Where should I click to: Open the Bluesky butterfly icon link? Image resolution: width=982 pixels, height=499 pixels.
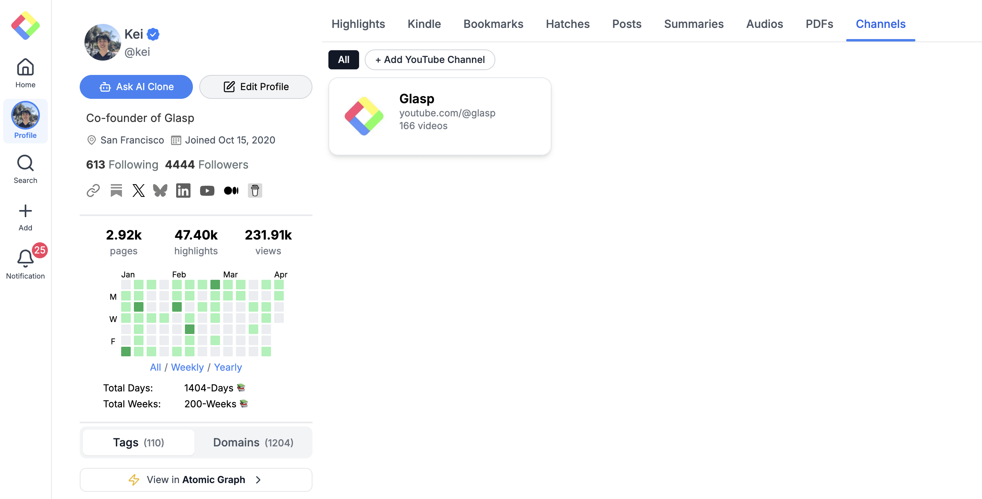pyautogui.click(x=160, y=191)
